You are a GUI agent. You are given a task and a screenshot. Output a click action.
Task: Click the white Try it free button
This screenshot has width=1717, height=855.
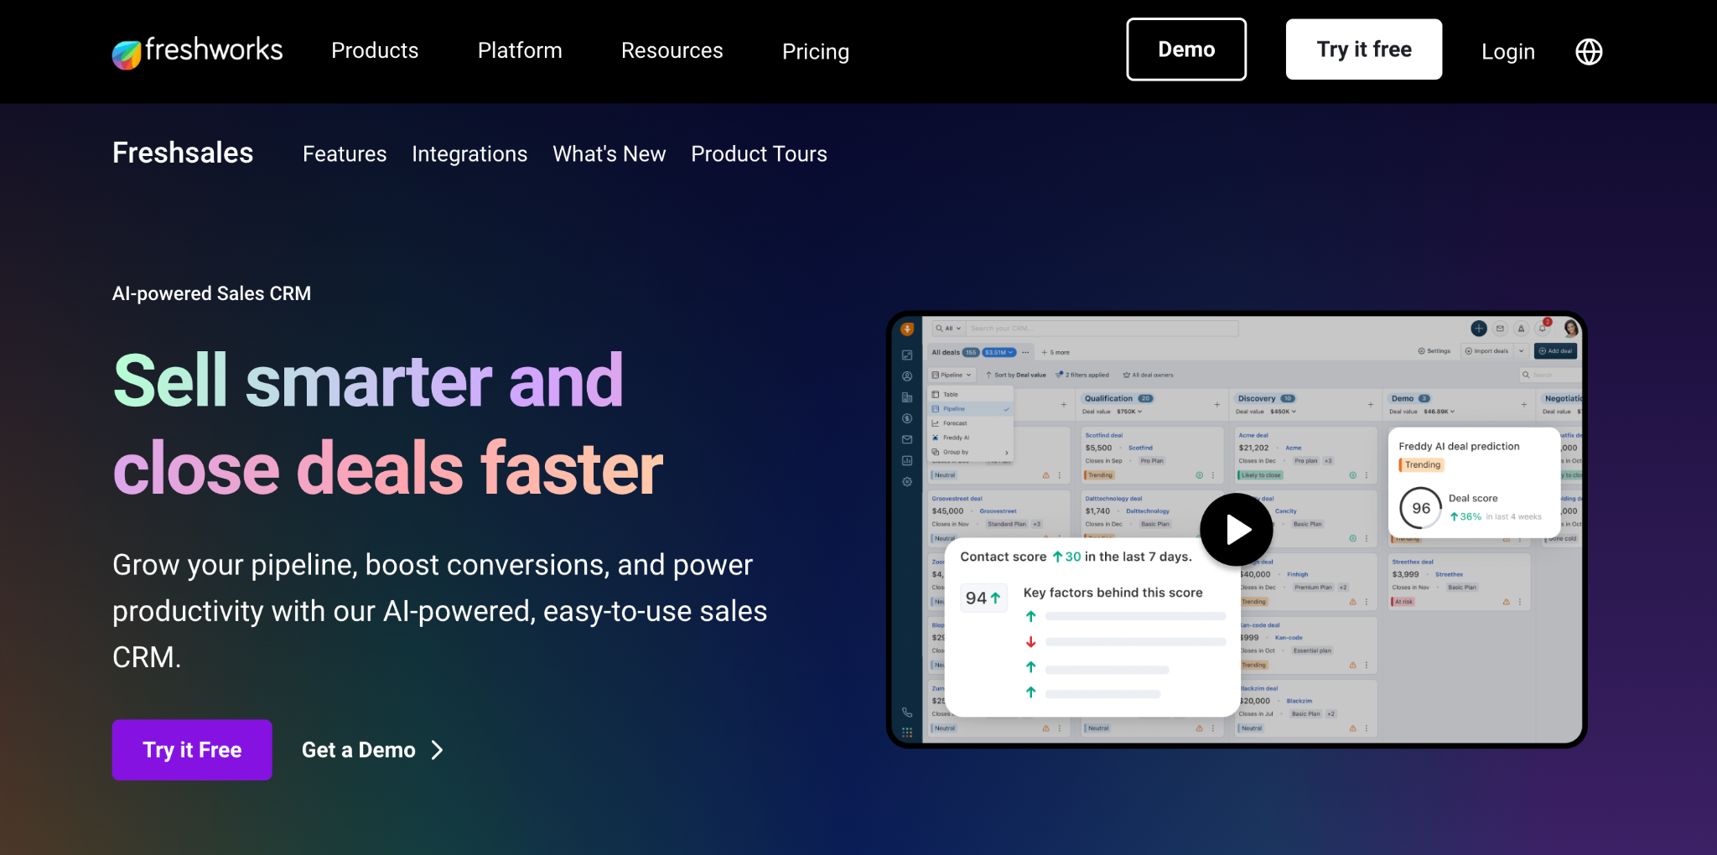coord(1364,49)
